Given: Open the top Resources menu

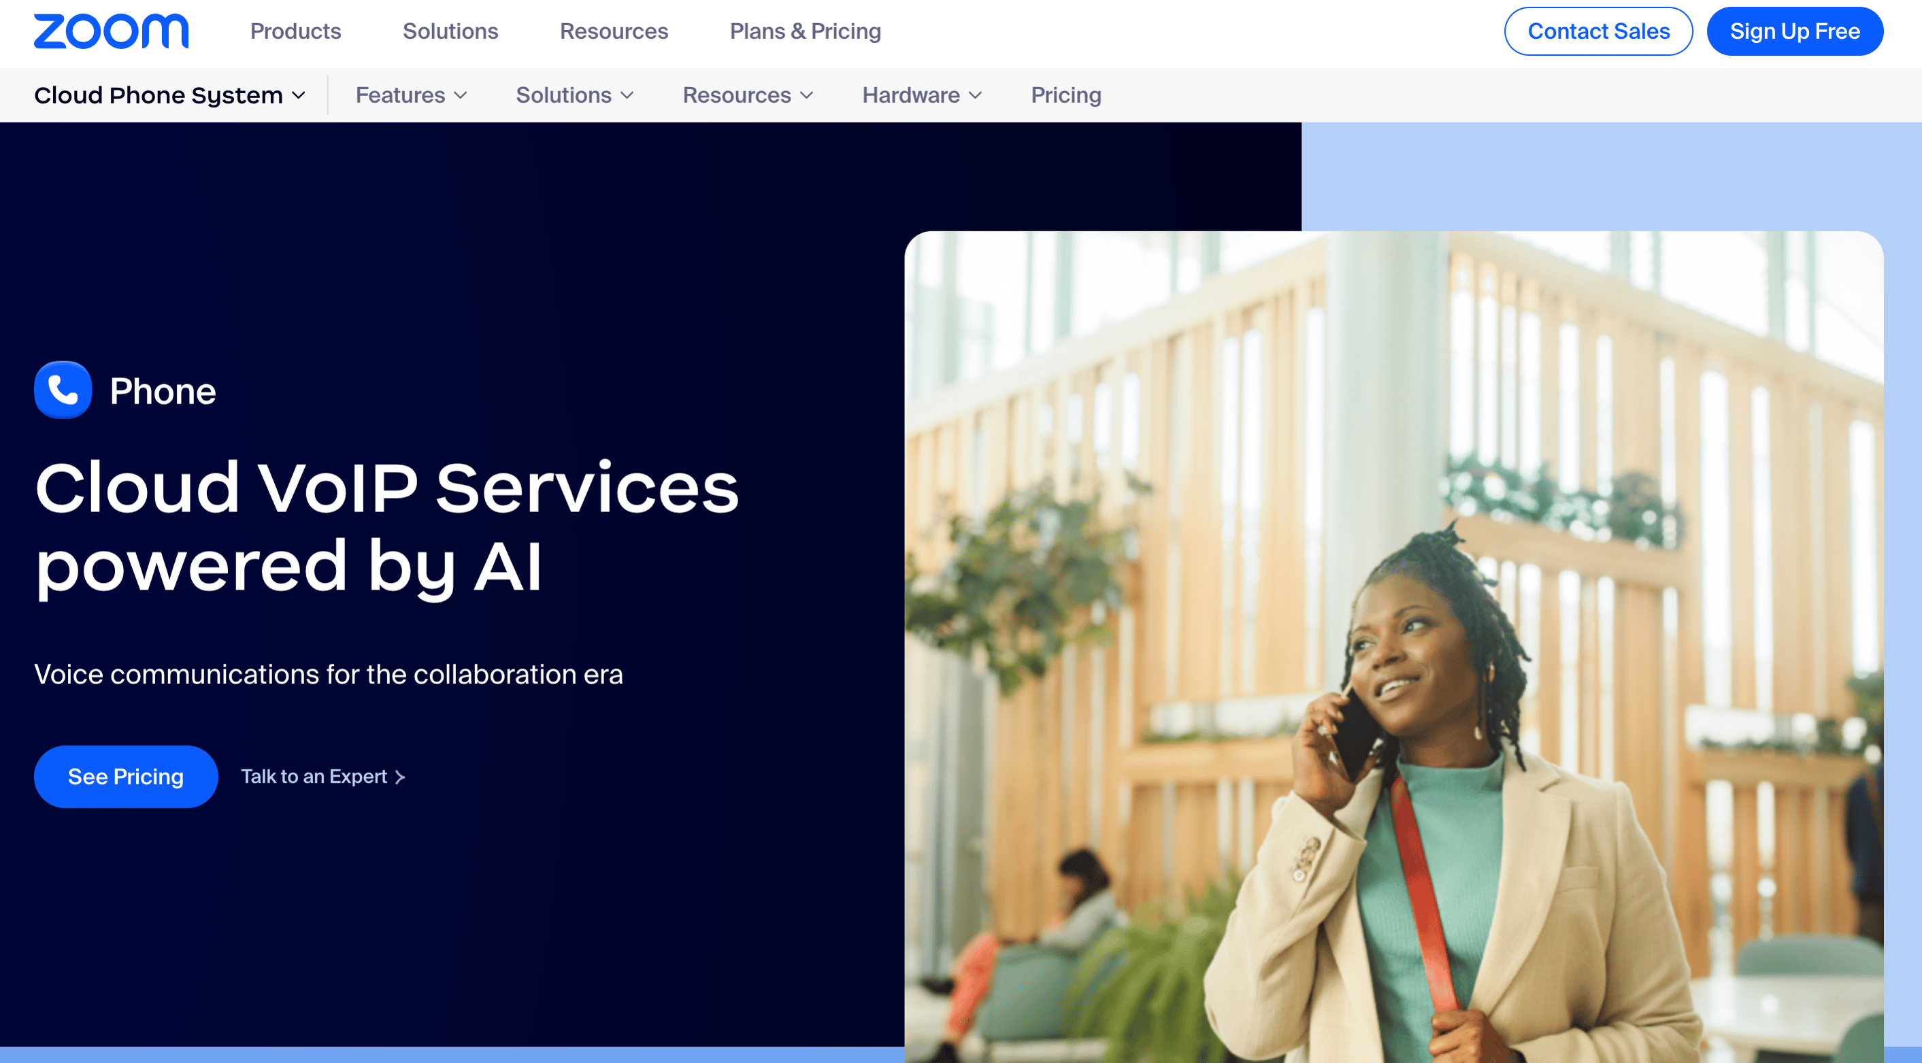Looking at the screenshot, I should [x=613, y=31].
